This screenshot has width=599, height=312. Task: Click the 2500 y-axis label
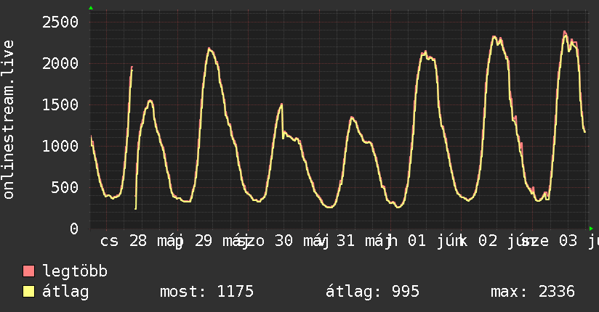(60, 22)
